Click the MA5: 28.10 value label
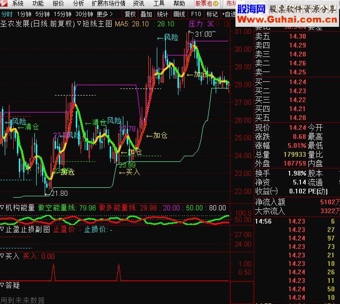Screen dimensions: 340x304 click(132, 24)
